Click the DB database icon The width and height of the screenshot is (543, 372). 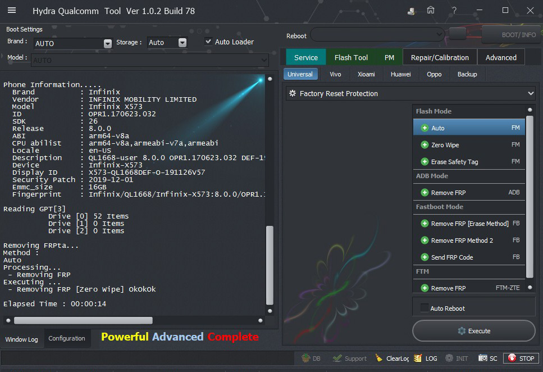(x=306, y=358)
